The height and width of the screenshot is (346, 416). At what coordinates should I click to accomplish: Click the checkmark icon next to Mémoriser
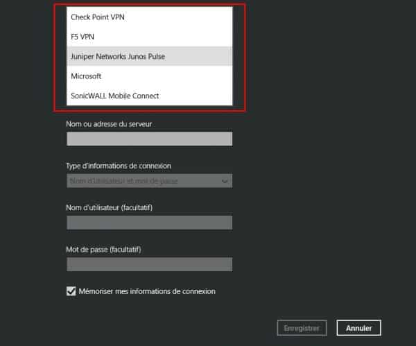click(x=71, y=291)
